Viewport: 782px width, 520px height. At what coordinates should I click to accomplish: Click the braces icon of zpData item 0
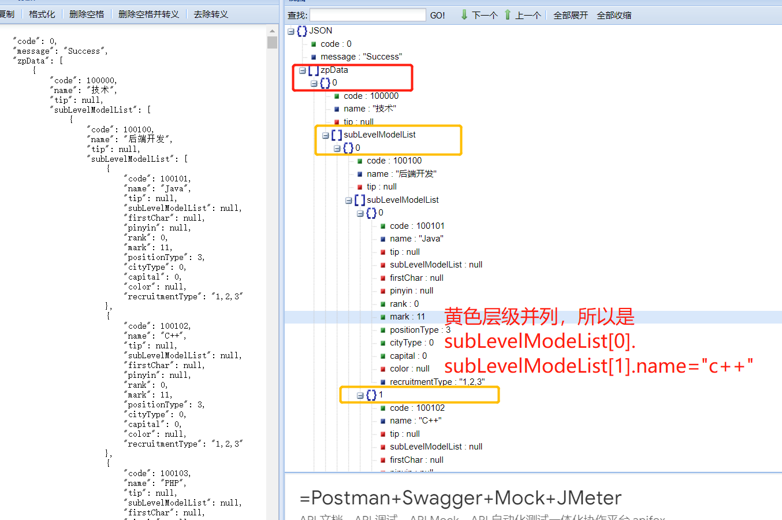[x=325, y=83]
